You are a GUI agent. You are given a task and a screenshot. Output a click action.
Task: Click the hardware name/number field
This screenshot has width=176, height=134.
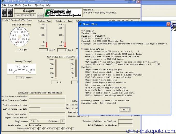click(x=47, y=97)
